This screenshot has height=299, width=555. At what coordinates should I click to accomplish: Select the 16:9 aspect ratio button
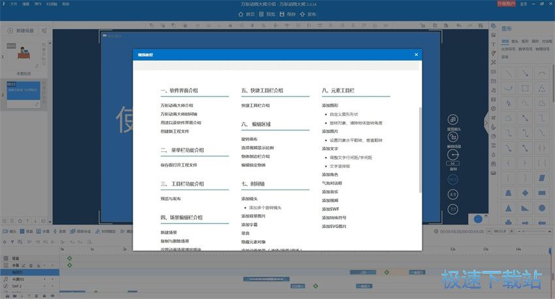pyautogui.click(x=453, y=179)
